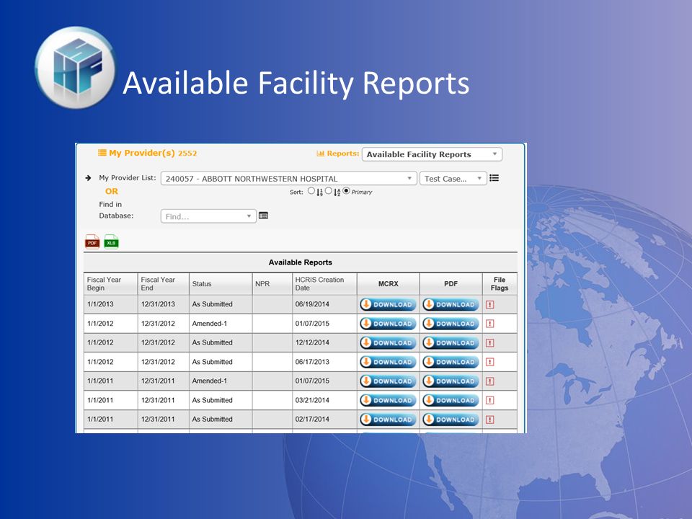Download MCRX for report created 12/12/2014
The height and width of the screenshot is (519, 692).
click(x=388, y=343)
